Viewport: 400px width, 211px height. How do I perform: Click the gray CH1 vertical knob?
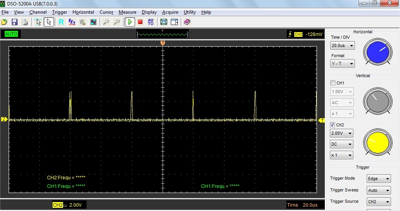pos(378,101)
